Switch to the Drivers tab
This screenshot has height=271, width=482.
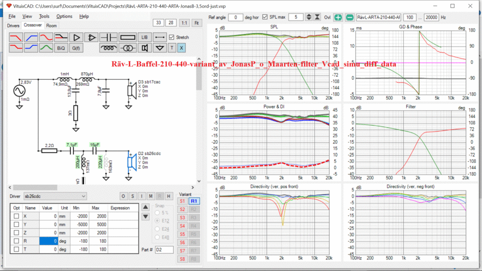click(x=13, y=26)
